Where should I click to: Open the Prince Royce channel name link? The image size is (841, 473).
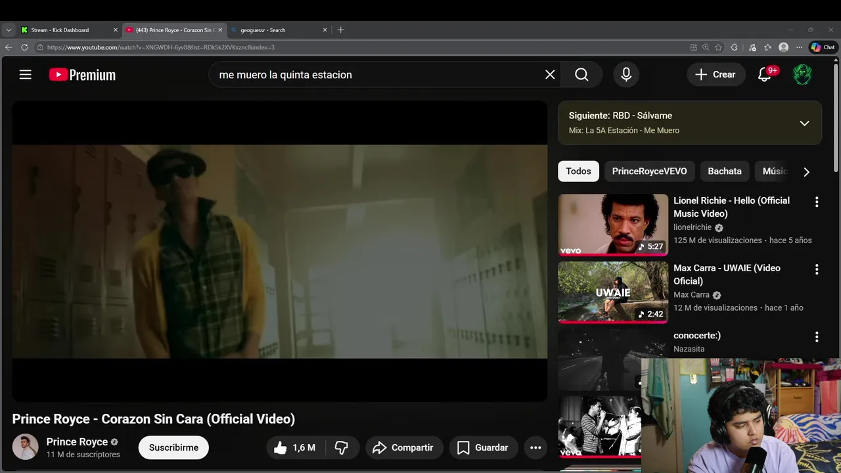pyautogui.click(x=77, y=441)
